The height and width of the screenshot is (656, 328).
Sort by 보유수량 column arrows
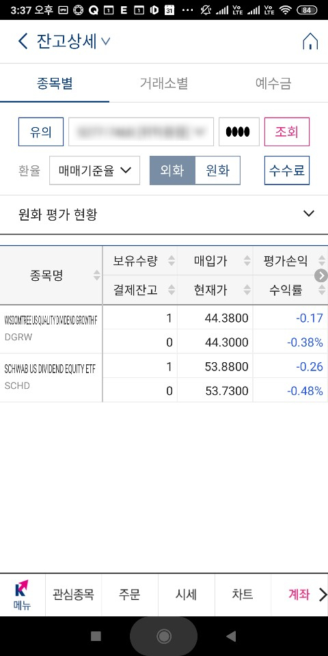172,261
